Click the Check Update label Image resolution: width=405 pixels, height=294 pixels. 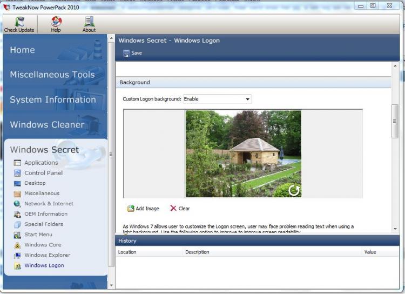19,30
